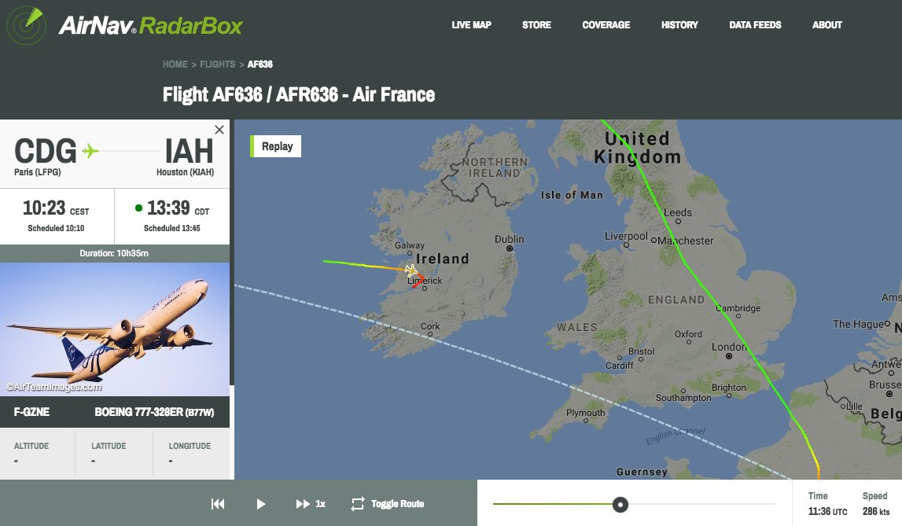Open the STORE page
The image size is (902, 526).
pyautogui.click(x=536, y=24)
